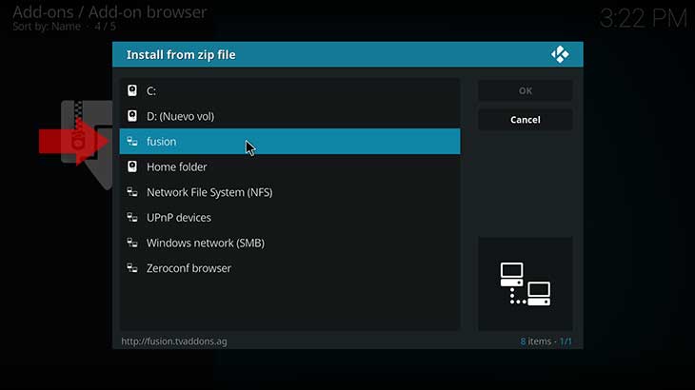Screen dimensions: 695x390
Task: Click the C: drive icon
Action: [132, 90]
